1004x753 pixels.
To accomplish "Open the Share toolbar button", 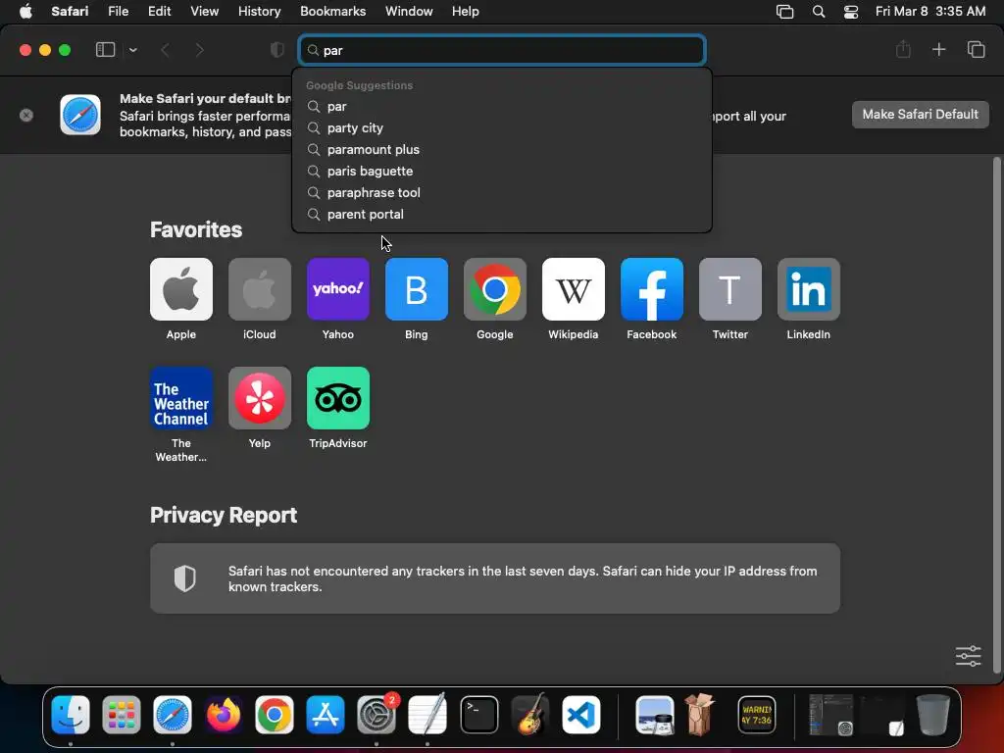I will tap(903, 49).
